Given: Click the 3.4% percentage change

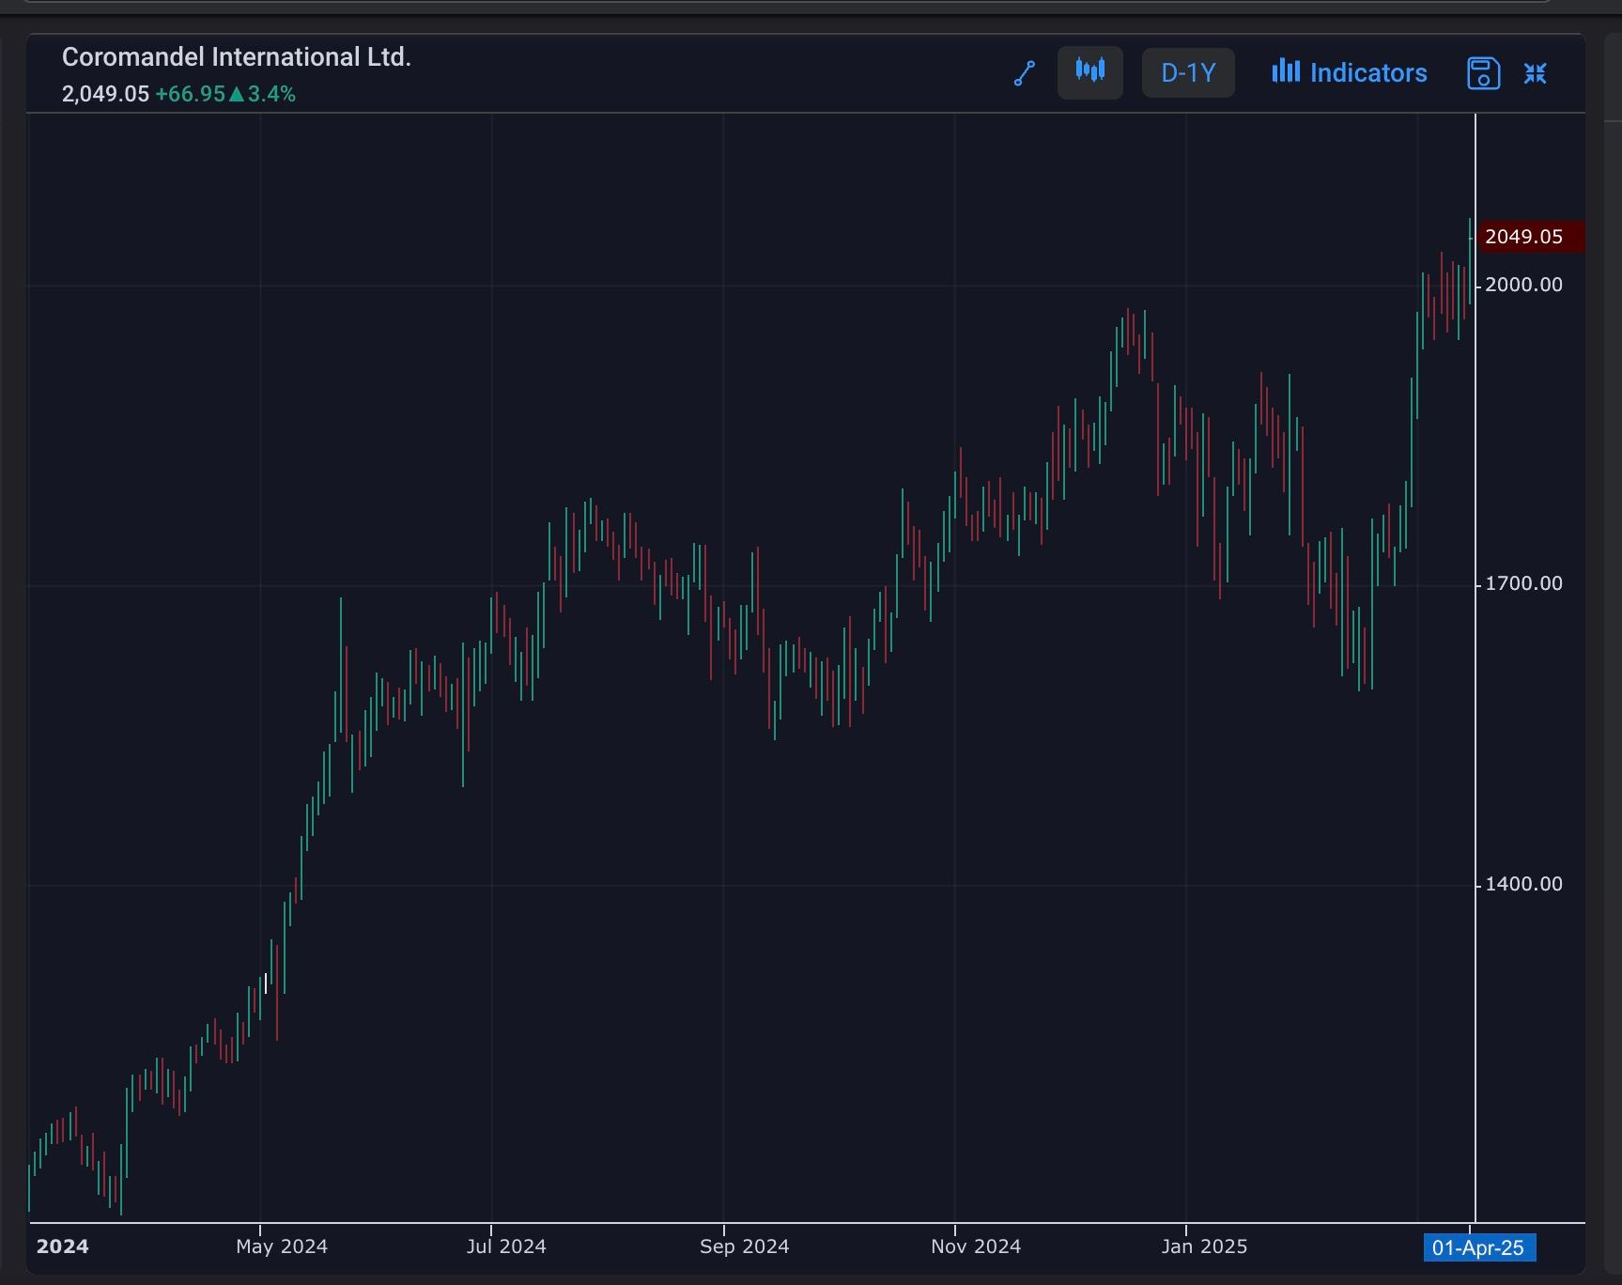Looking at the screenshot, I should [271, 94].
